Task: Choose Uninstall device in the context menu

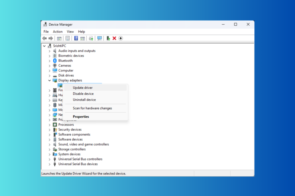Action: point(84,100)
